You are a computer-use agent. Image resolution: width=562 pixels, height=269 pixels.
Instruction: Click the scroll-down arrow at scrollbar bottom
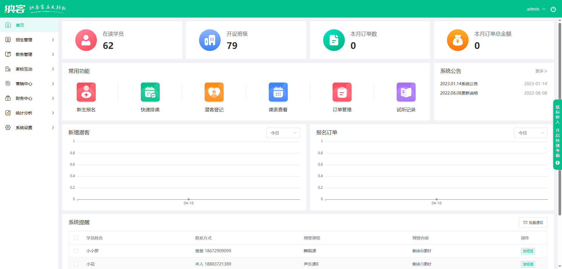pos(560,267)
